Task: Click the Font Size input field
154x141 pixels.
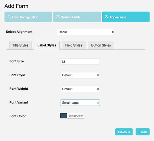Action: click(x=80, y=61)
